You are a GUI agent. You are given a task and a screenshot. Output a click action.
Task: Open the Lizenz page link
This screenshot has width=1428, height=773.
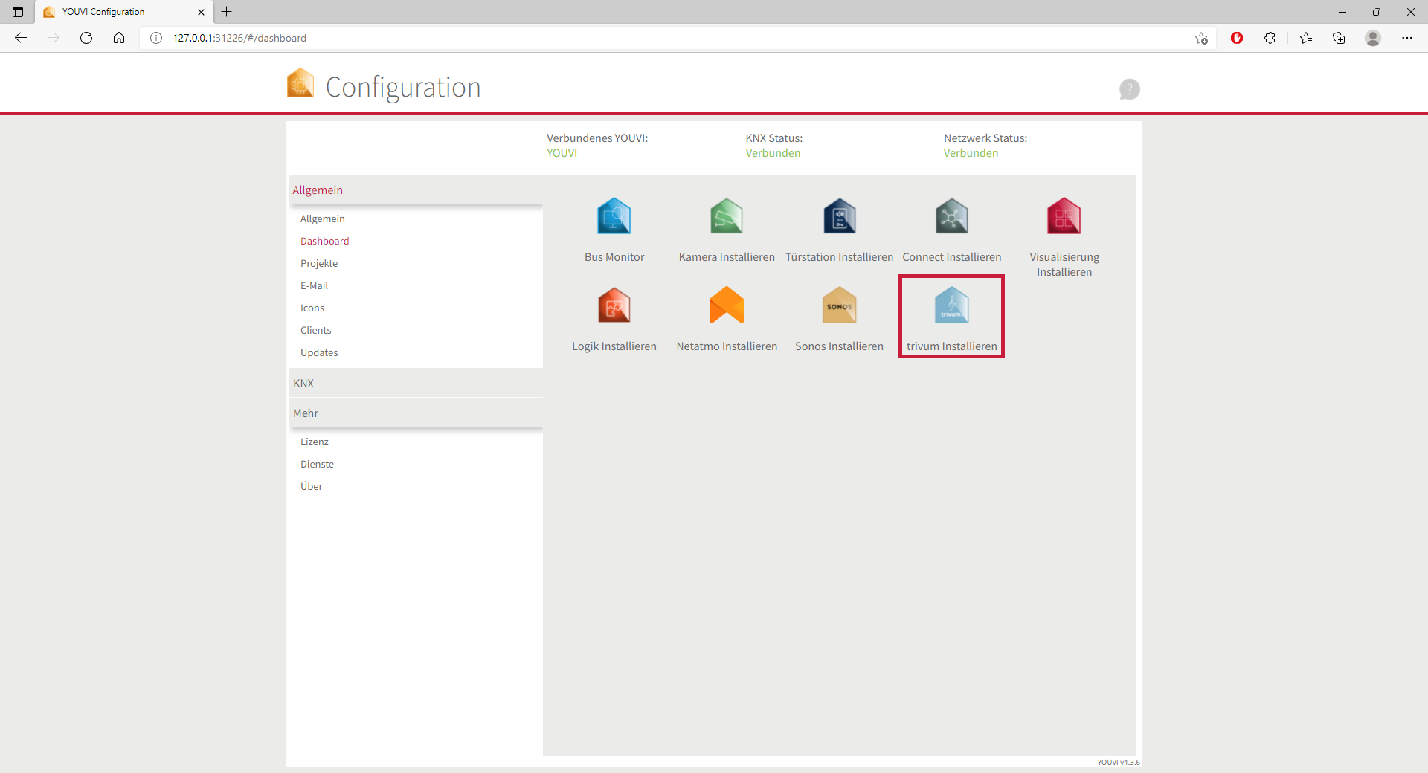click(314, 442)
